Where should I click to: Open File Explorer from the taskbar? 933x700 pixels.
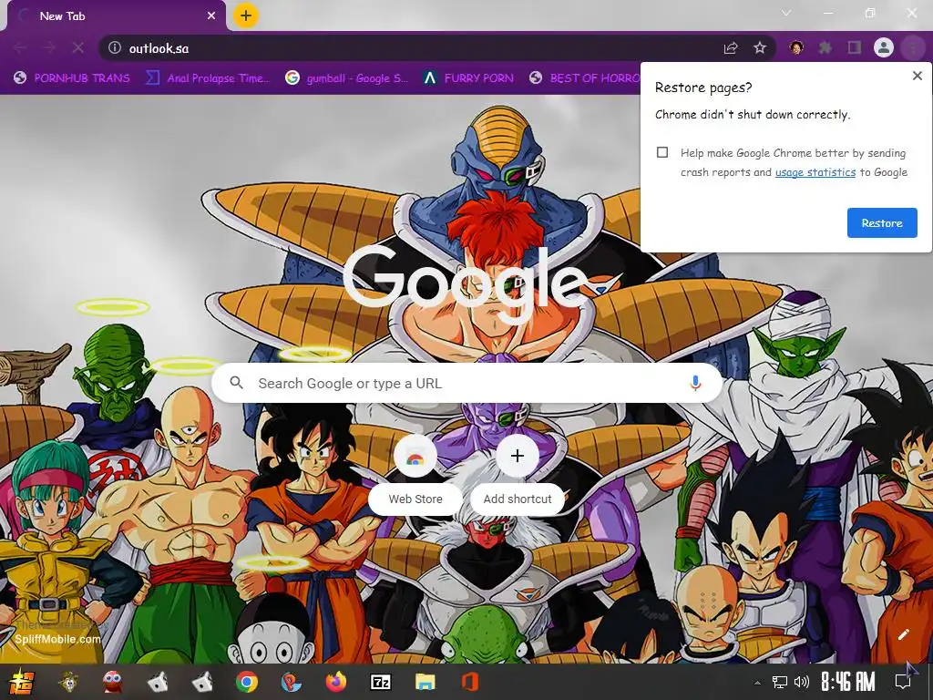tap(425, 682)
